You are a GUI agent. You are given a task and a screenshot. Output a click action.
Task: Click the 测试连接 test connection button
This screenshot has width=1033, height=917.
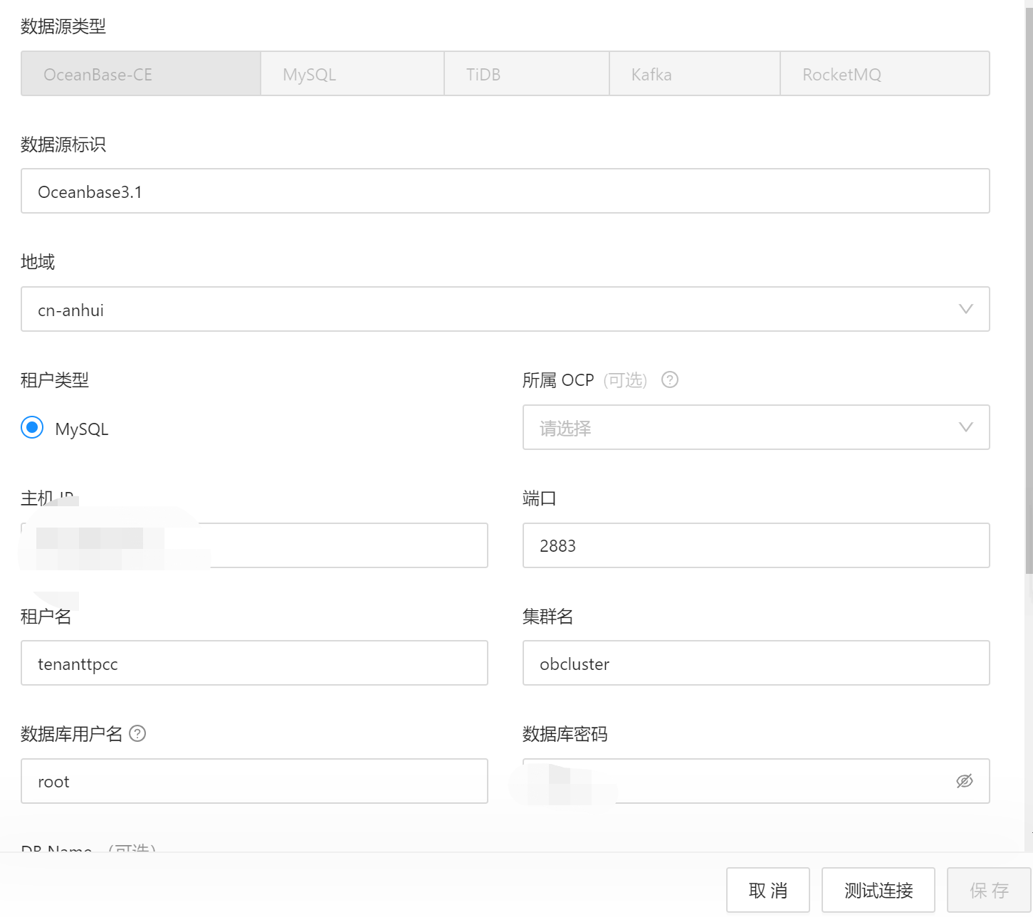pyautogui.click(x=879, y=890)
